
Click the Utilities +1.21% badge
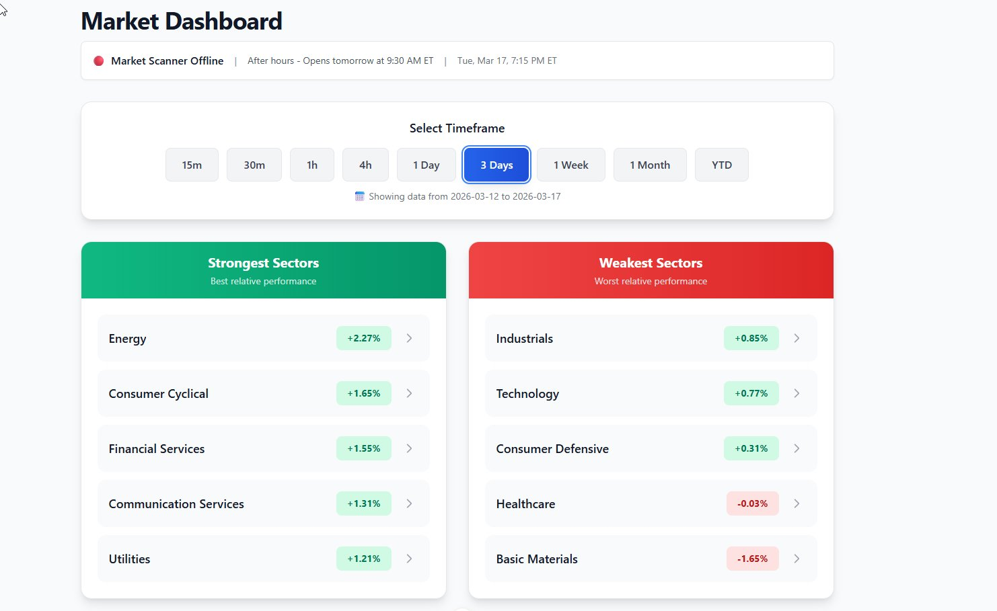click(364, 559)
